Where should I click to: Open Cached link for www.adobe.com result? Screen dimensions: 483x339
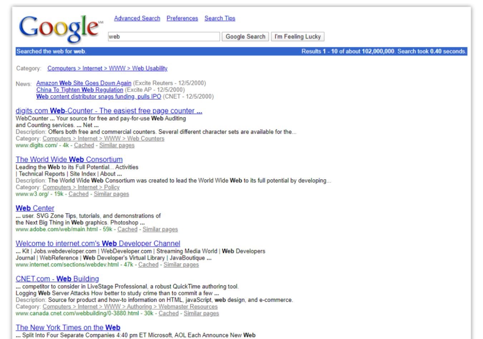pyautogui.click(x=127, y=229)
